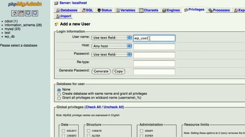Click the Check All link
Viewport: 245px width, 137px height.
pyautogui.click(x=93, y=107)
